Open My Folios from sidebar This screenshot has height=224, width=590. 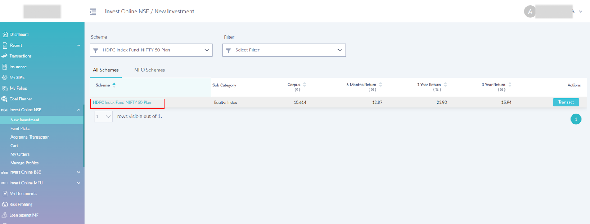point(18,88)
